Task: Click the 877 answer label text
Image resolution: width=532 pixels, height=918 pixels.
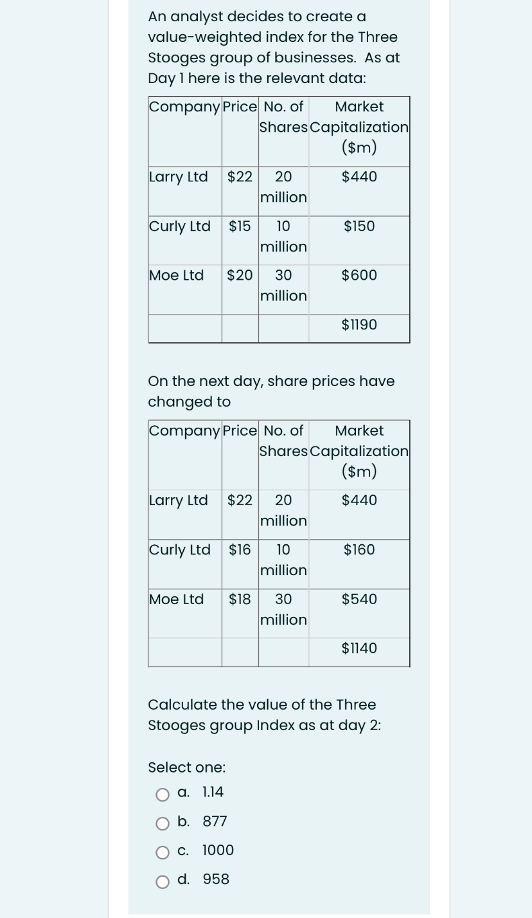Action: click(214, 821)
